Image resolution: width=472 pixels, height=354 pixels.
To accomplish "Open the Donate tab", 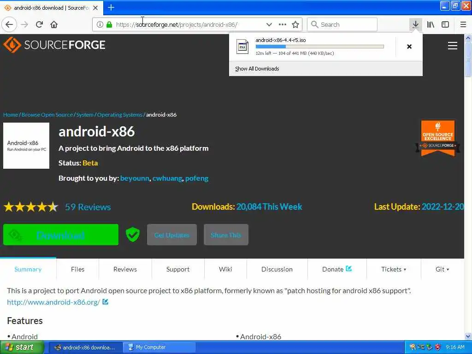I will (337, 269).
